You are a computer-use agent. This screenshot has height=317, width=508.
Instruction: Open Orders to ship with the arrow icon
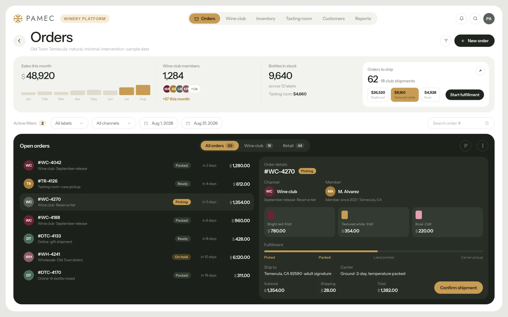(480, 71)
